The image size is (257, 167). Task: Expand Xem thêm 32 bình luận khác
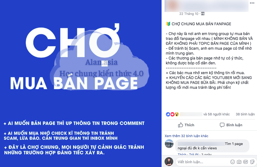click(186, 136)
